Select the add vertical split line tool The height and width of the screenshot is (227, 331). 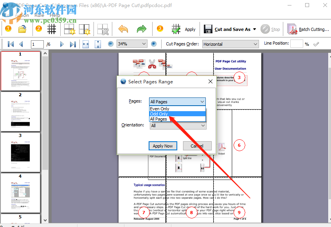pos(84,29)
